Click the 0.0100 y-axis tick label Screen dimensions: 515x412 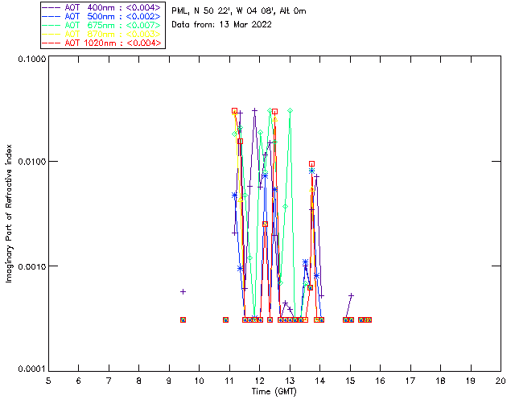point(31,163)
